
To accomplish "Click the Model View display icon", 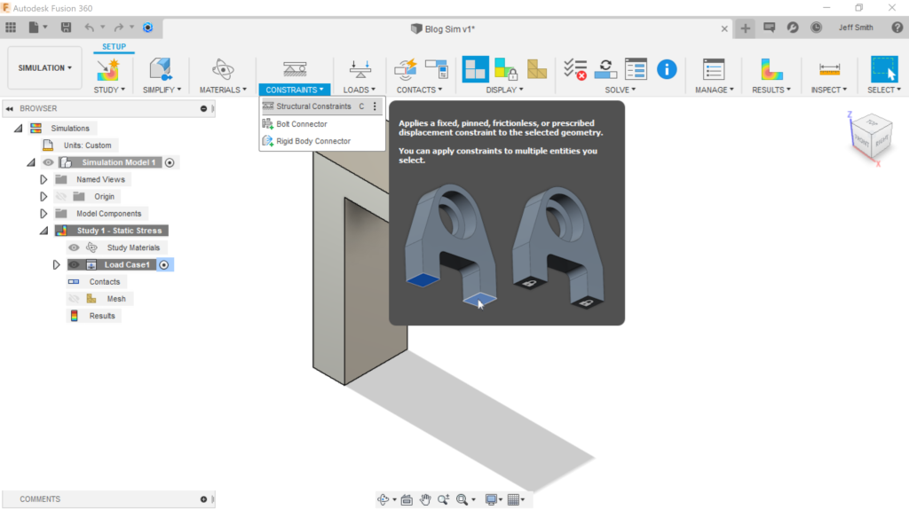I will pyautogui.click(x=475, y=69).
